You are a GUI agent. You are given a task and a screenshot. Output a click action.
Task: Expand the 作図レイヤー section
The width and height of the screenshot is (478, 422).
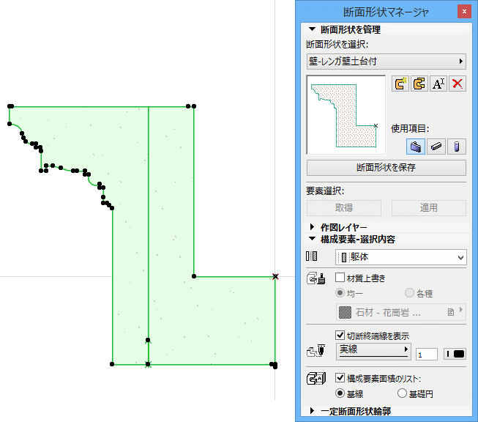click(312, 227)
